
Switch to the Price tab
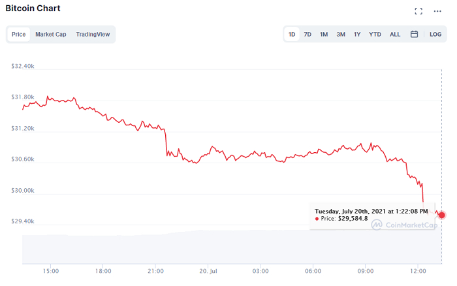pyautogui.click(x=18, y=34)
